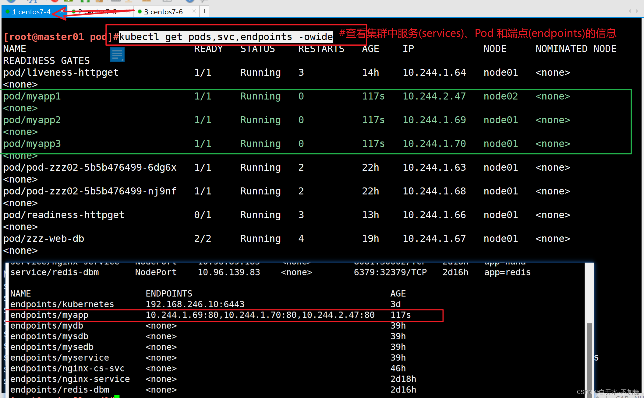
Task: Click the endpoints/myapp row
Action: coord(49,315)
